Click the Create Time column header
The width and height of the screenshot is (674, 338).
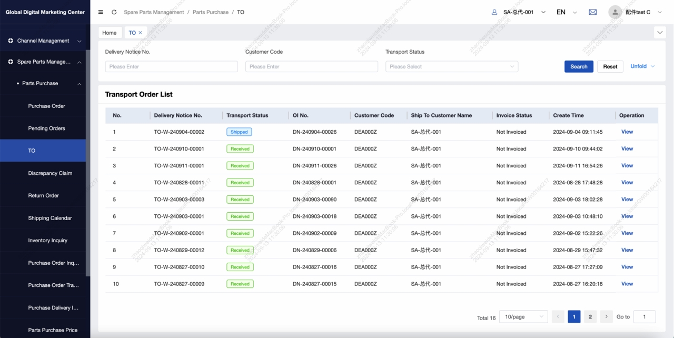coord(569,115)
